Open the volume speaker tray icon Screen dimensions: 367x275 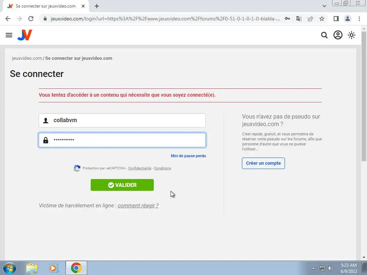point(330,268)
